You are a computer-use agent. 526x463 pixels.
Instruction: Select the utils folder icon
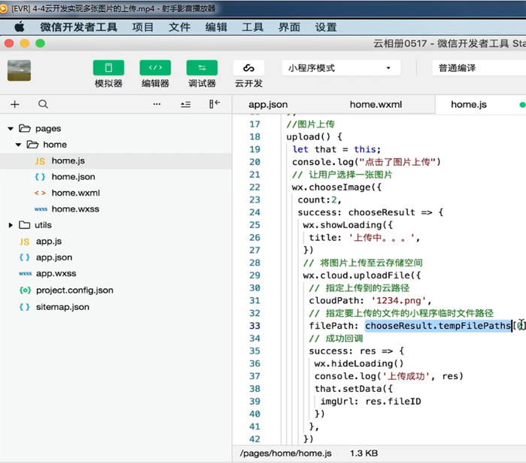coord(24,225)
